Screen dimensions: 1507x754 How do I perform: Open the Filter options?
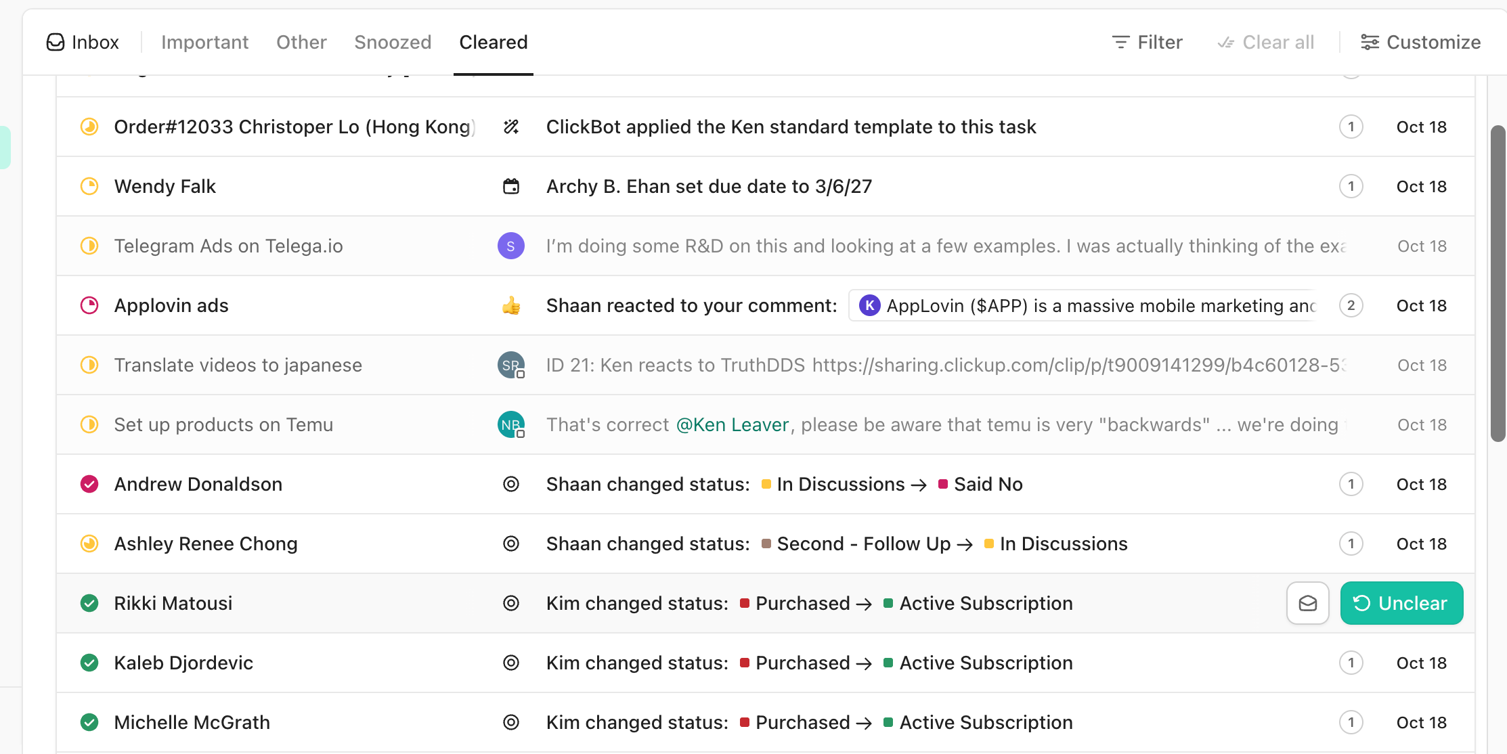1148,42
